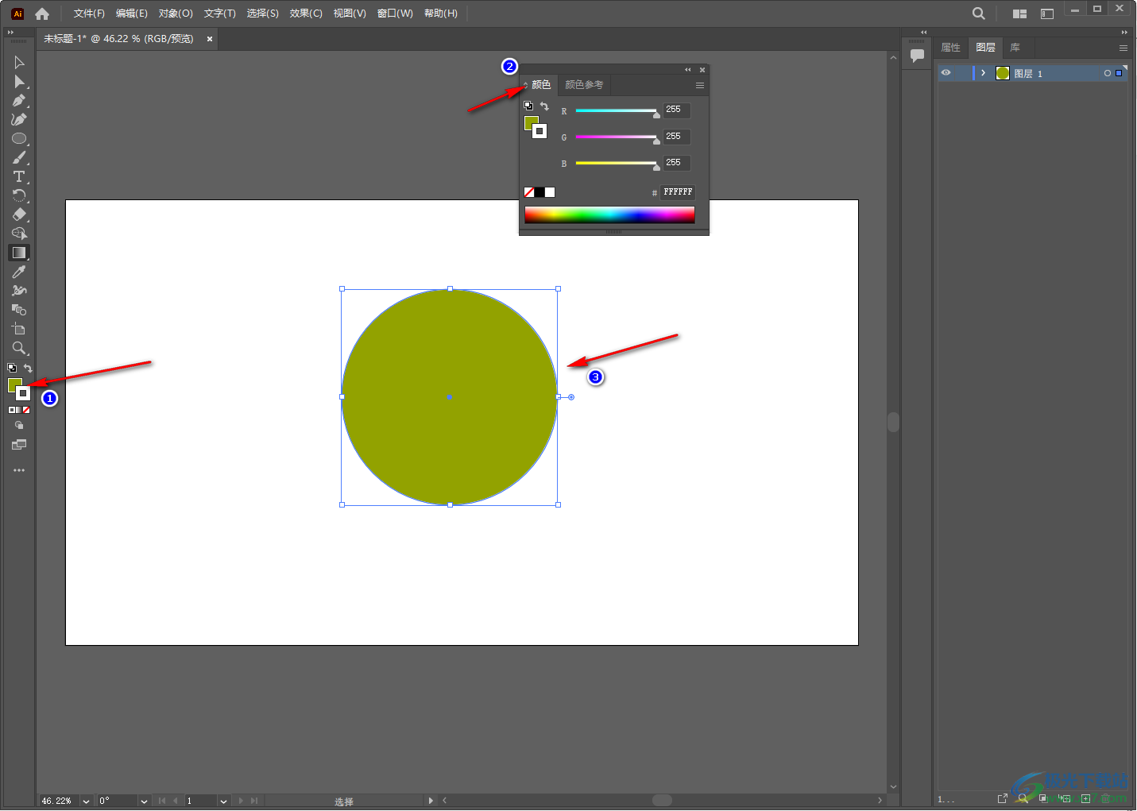Select the Eraser tool

(19, 214)
